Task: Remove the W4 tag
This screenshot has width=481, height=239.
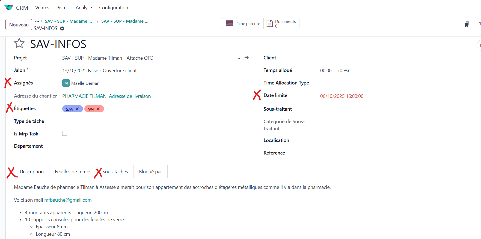Action: (x=98, y=109)
